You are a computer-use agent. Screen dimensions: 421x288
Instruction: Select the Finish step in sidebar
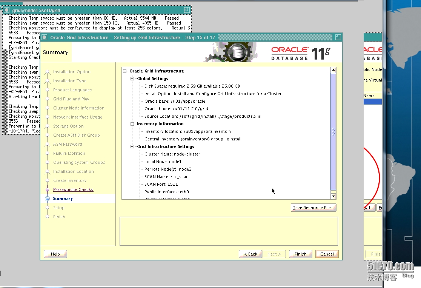point(59,217)
